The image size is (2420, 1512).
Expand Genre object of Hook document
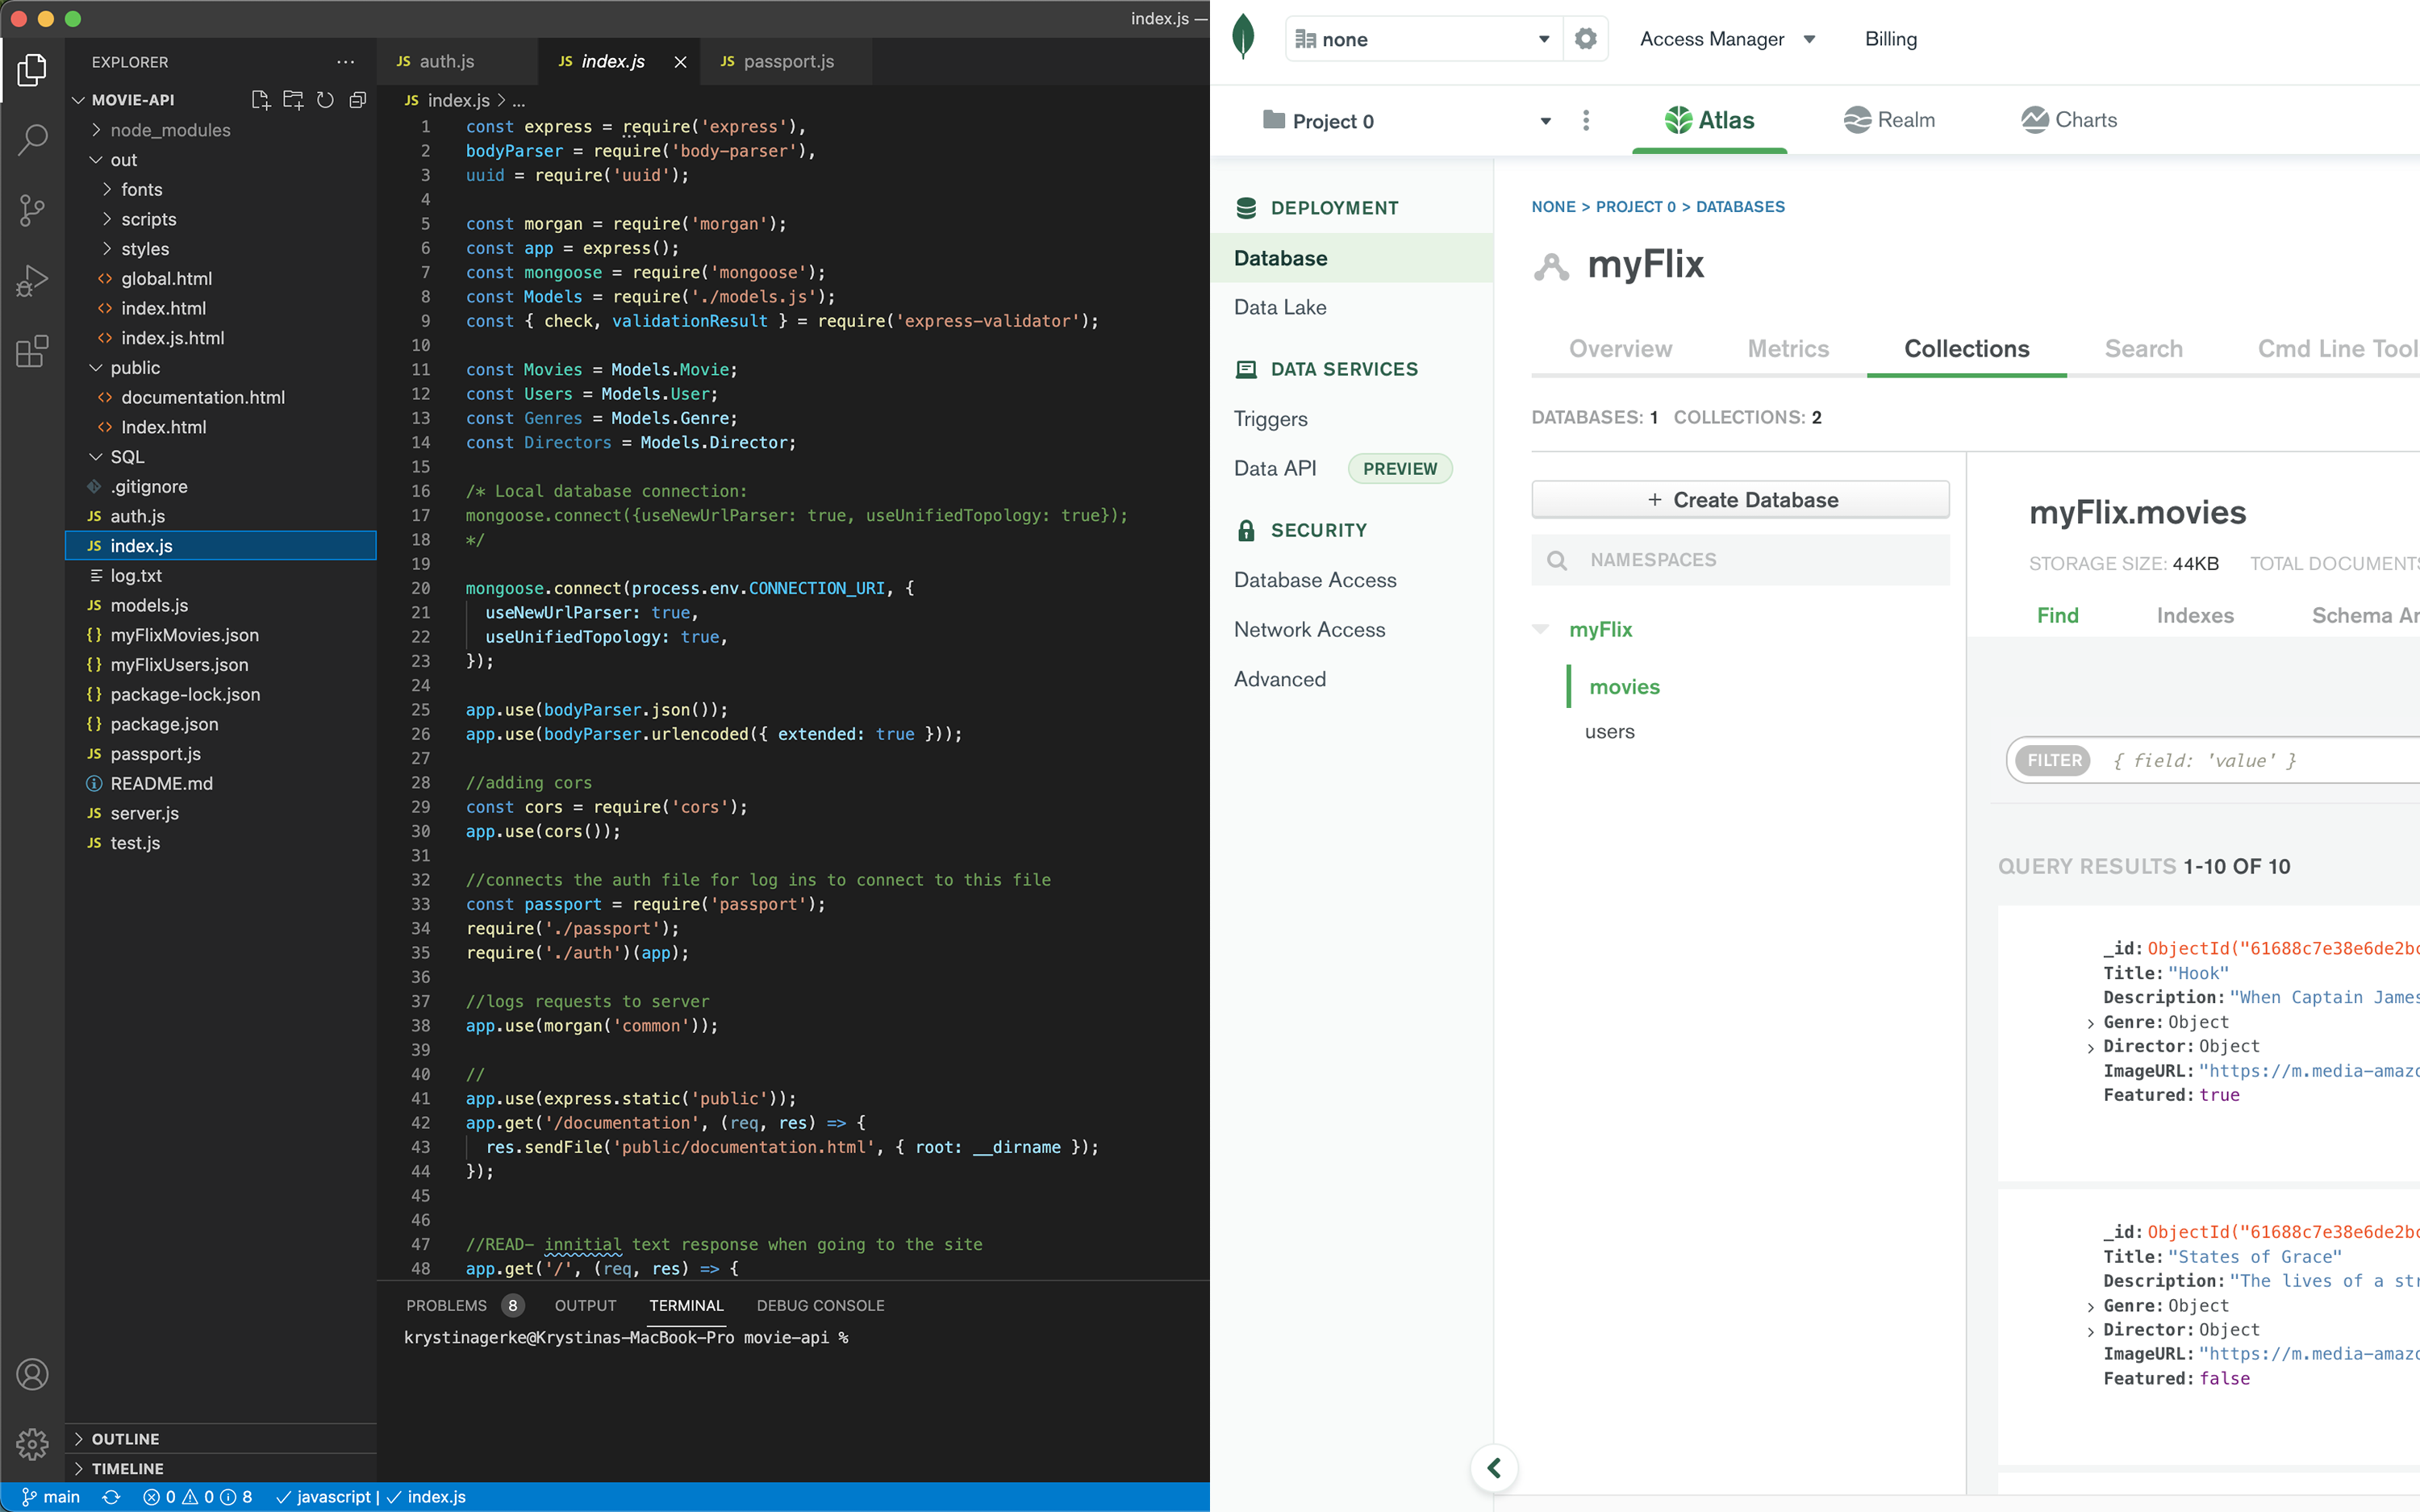pos(2090,1023)
